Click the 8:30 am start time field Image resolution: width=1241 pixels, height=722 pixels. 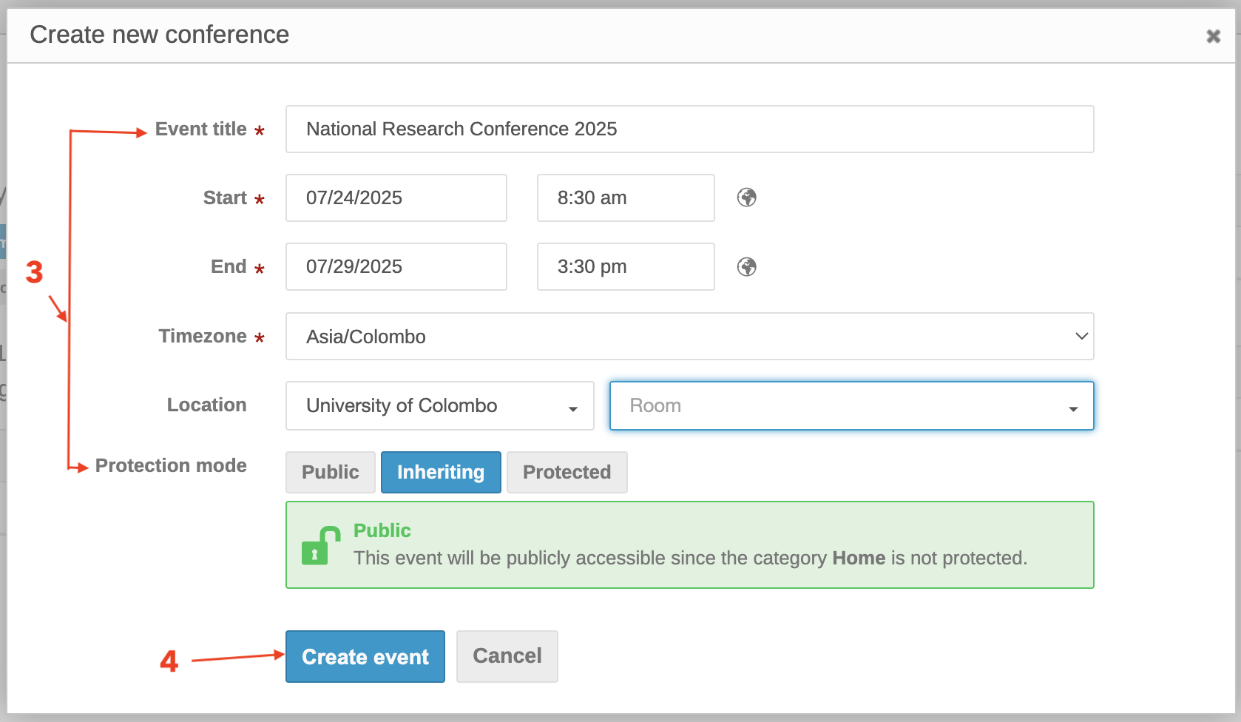coord(626,198)
